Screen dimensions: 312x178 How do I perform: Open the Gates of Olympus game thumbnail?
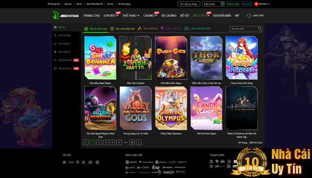(x=171, y=108)
